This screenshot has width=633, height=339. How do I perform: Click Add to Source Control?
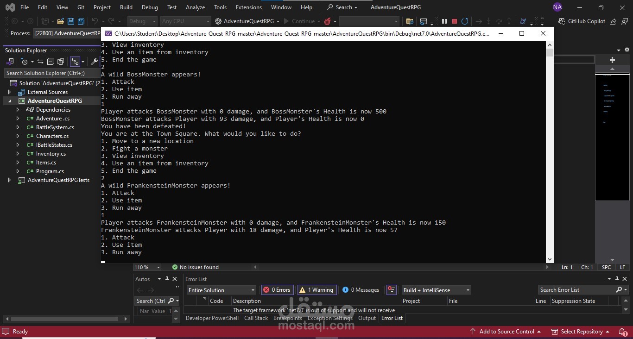click(506, 332)
